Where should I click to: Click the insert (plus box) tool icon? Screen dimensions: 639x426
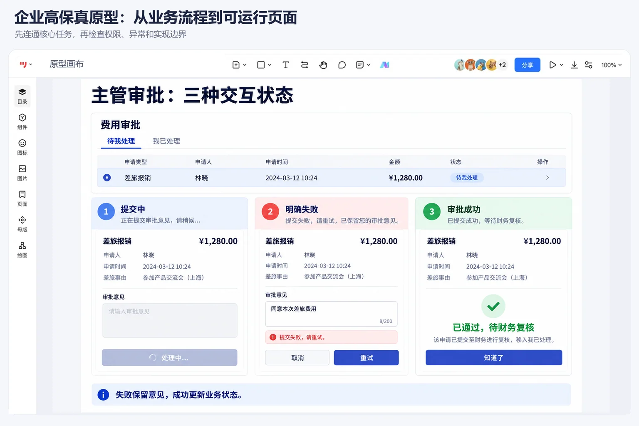tap(236, 65)
